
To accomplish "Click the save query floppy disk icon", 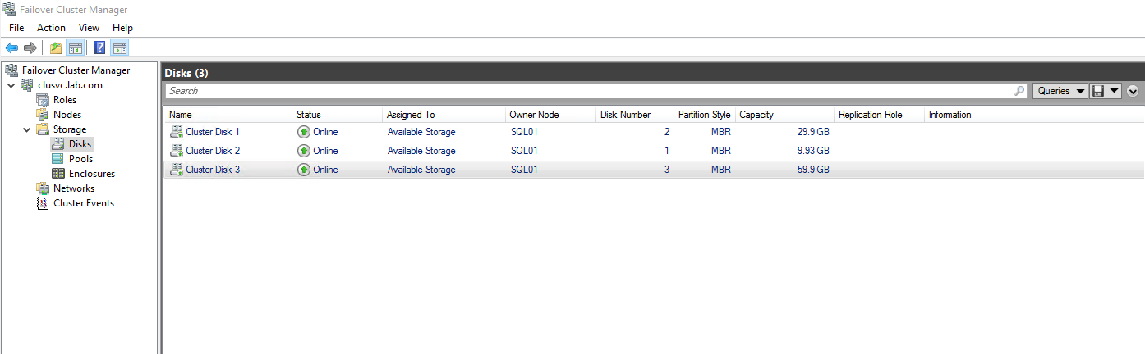I will tap(1097, 91).
